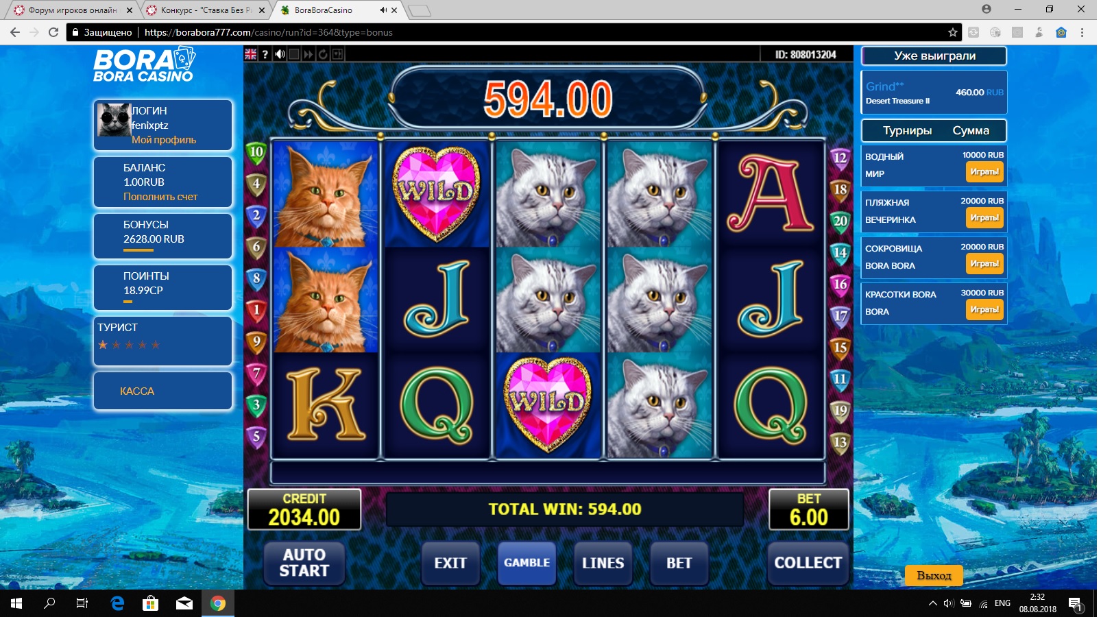Collect winnings with COLLECT button
This screenshot has height=617, width=1101.
click(x=808, y=563)
